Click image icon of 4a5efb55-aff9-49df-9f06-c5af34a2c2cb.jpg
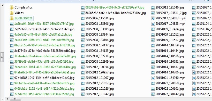 point(12,35)
